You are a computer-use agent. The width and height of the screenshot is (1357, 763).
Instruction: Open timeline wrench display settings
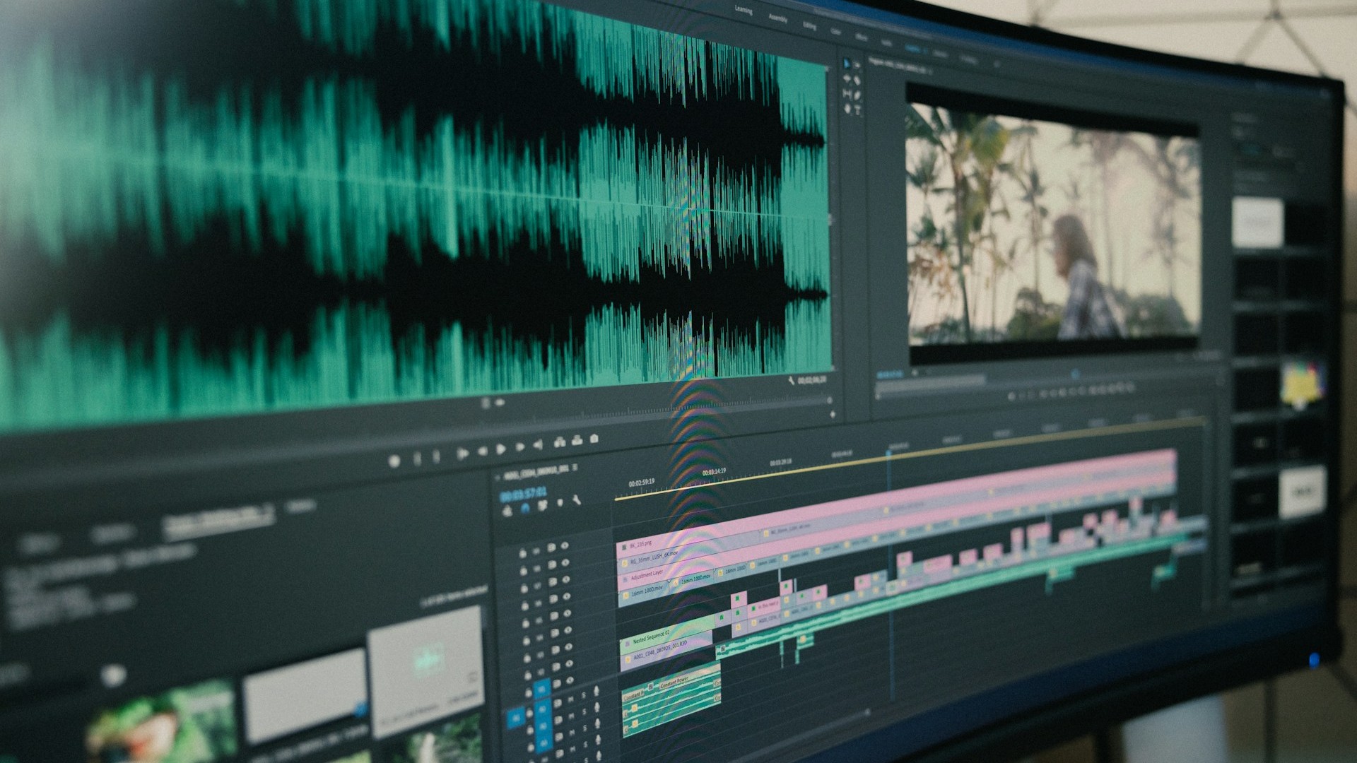(x=577, y=500)
